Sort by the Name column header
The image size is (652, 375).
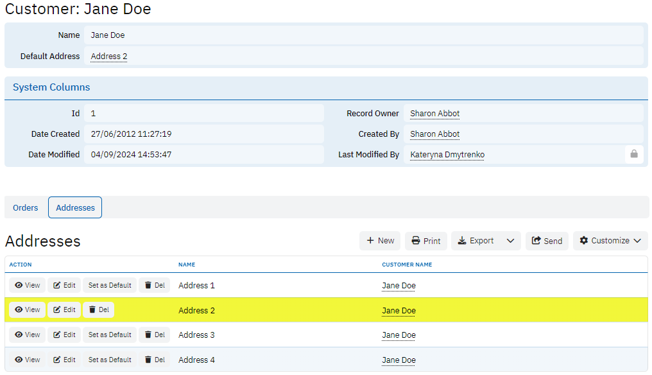click(187, 265)
